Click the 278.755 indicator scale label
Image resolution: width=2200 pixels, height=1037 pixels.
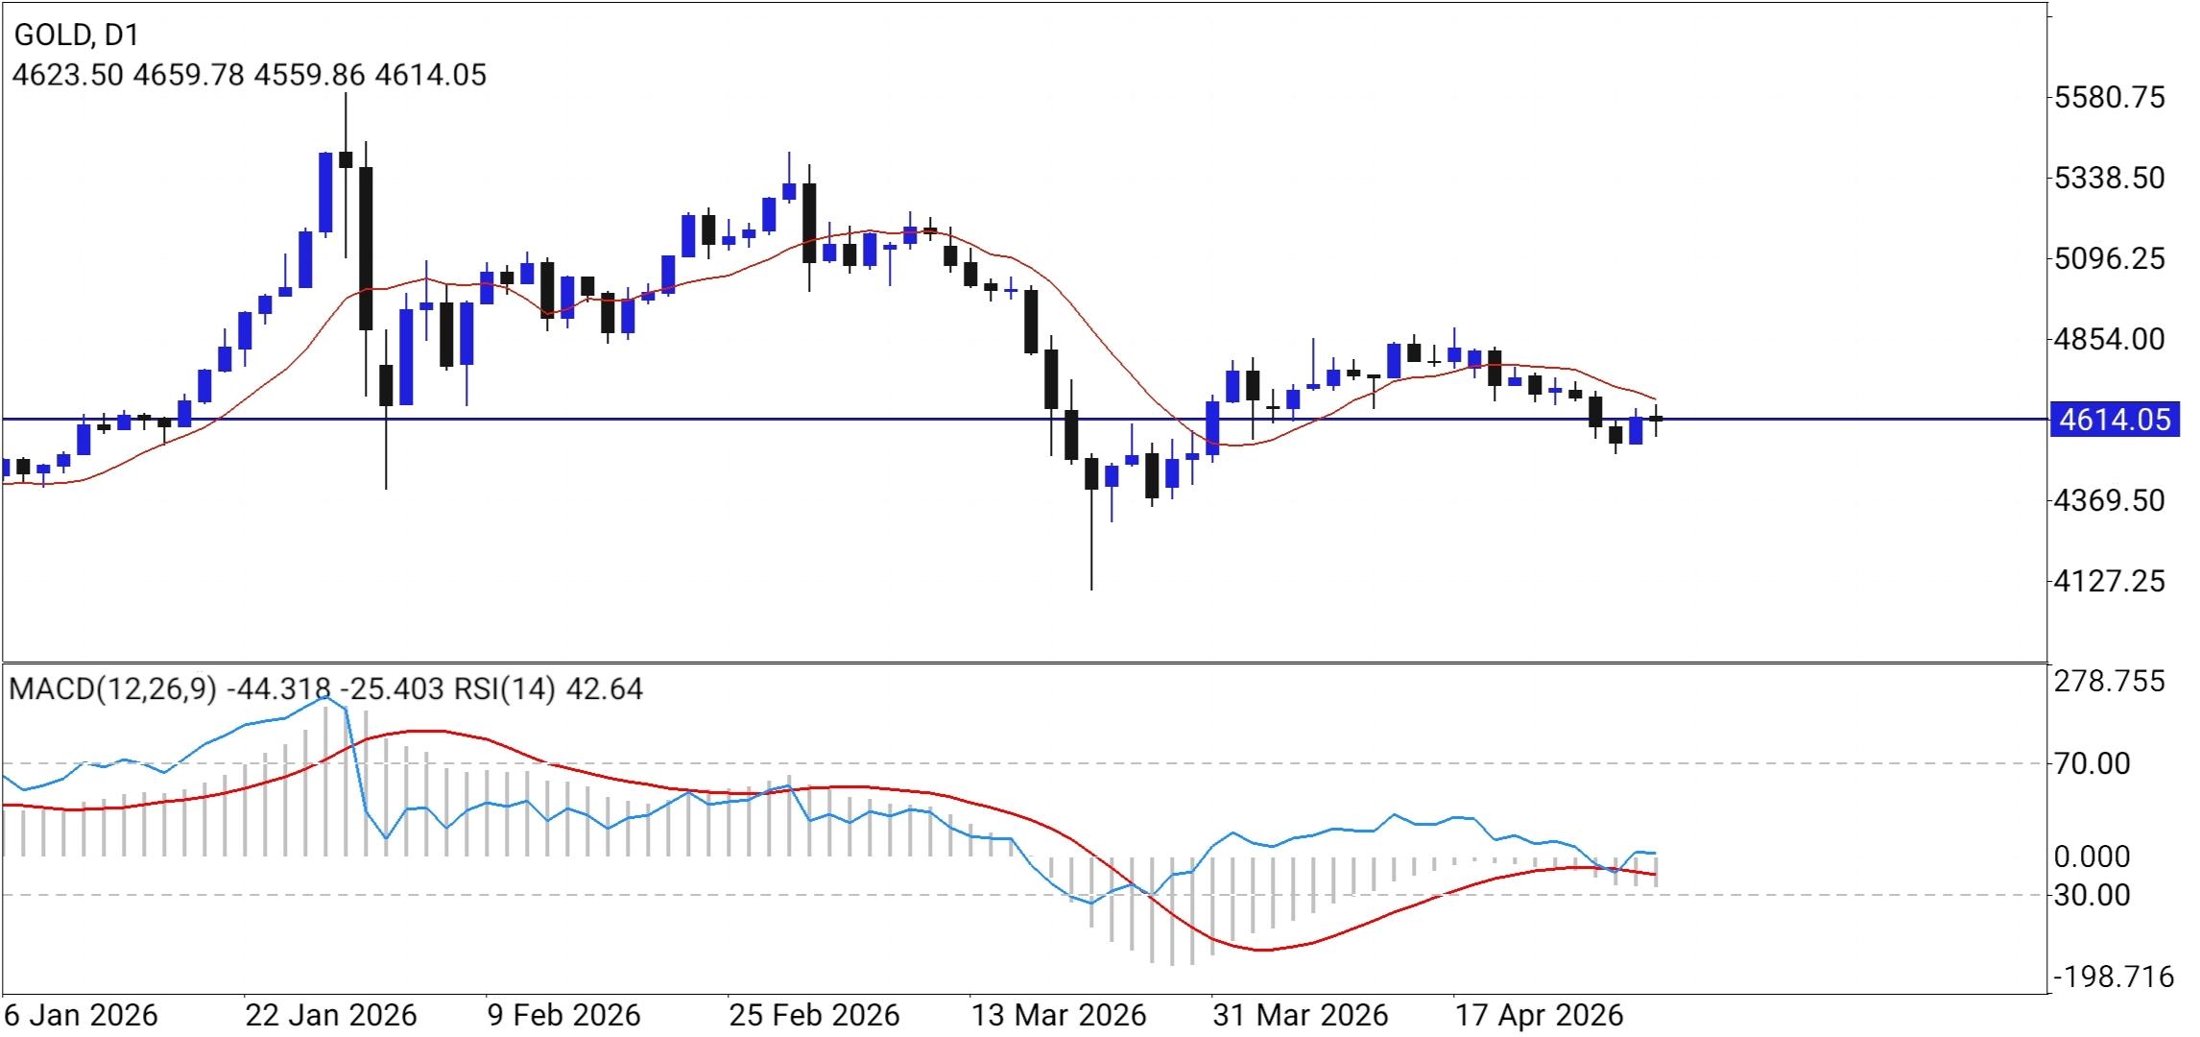(x=2108, y=682)
